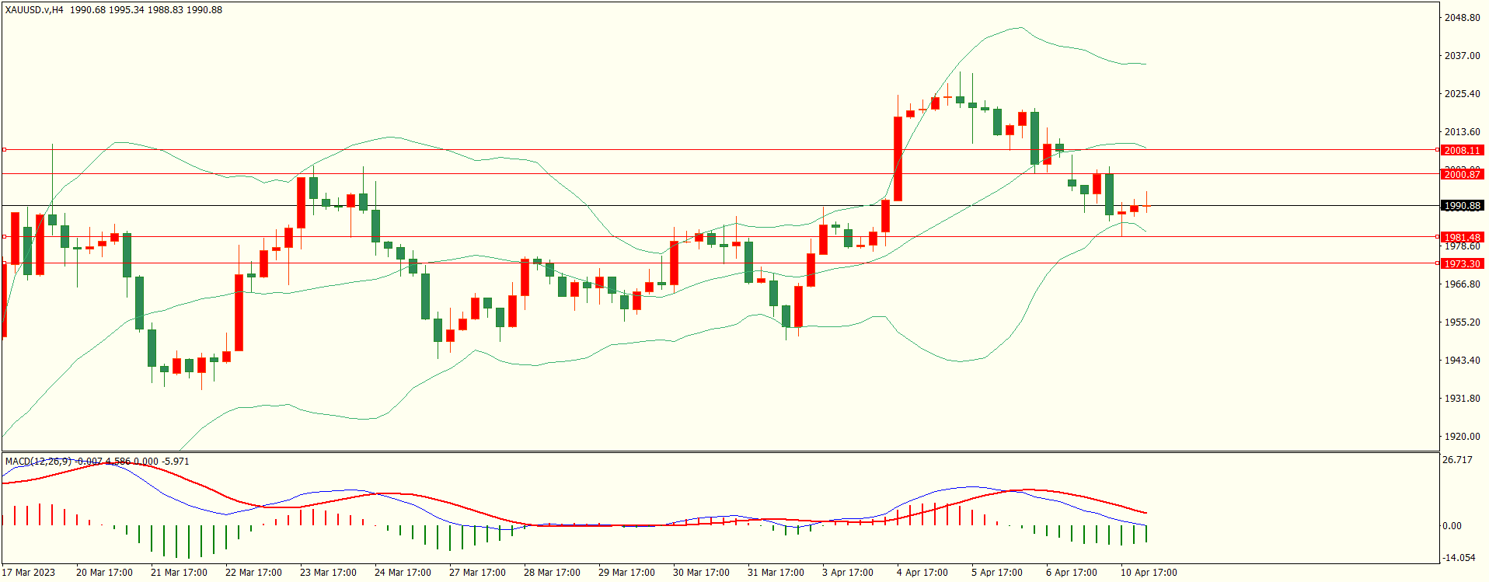Image resolution: width=1489 pixels, height=582 pixels.
Task: Click the 26.717 MACD scale value
Action: click(x=1457, y=460)
